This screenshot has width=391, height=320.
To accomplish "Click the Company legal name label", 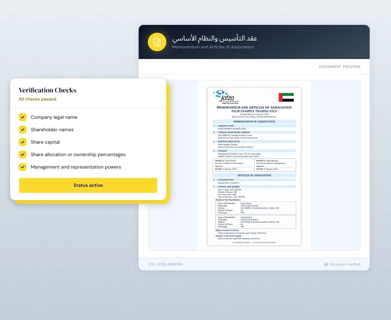I will coord(54,117).
